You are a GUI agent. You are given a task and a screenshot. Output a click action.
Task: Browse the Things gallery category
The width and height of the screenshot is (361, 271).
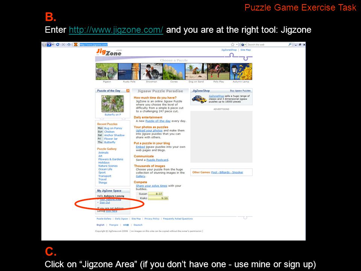click(x=103, y=183)
